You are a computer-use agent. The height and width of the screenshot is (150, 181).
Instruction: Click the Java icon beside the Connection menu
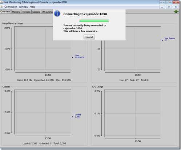pos(2,7)
